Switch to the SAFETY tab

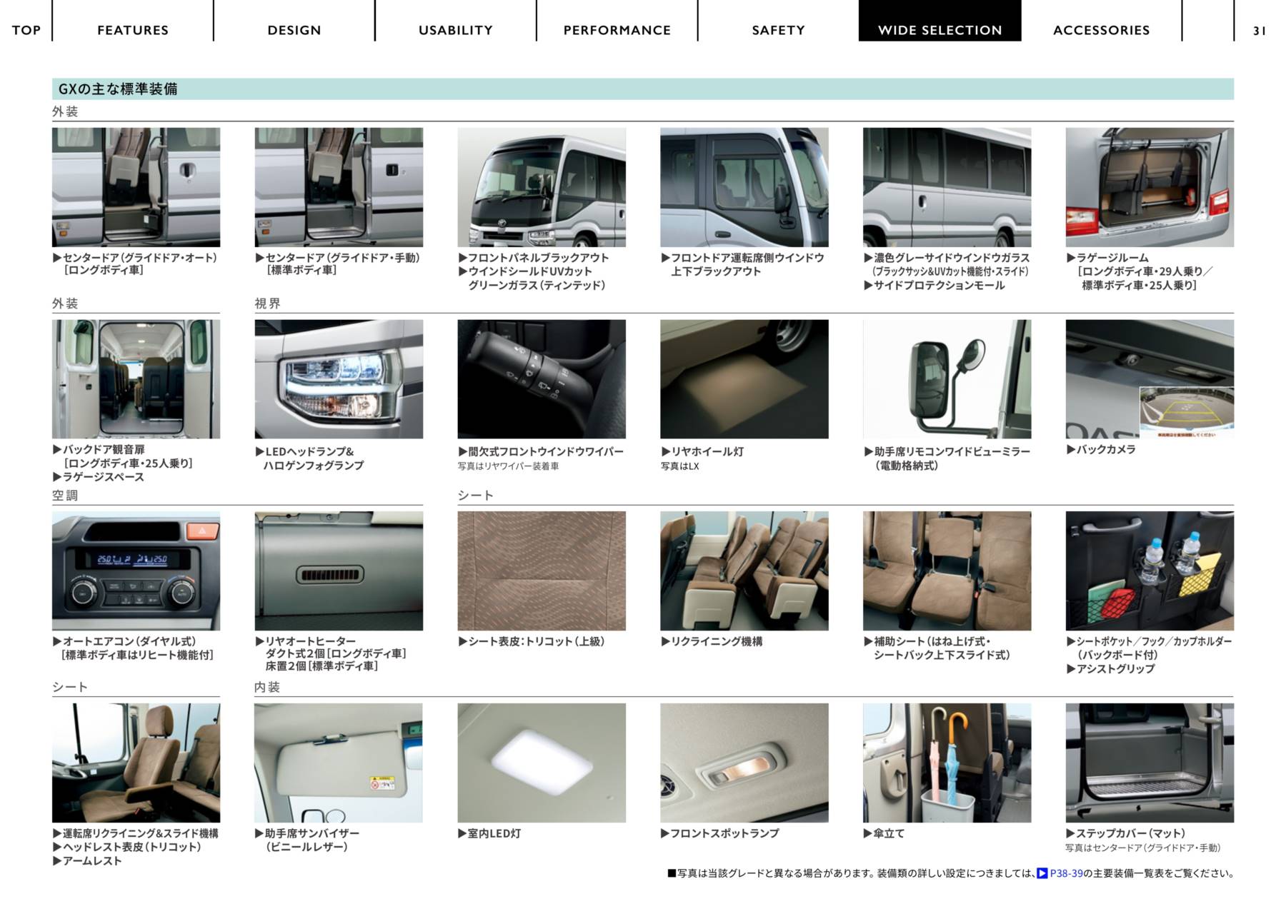pos(778,30)
